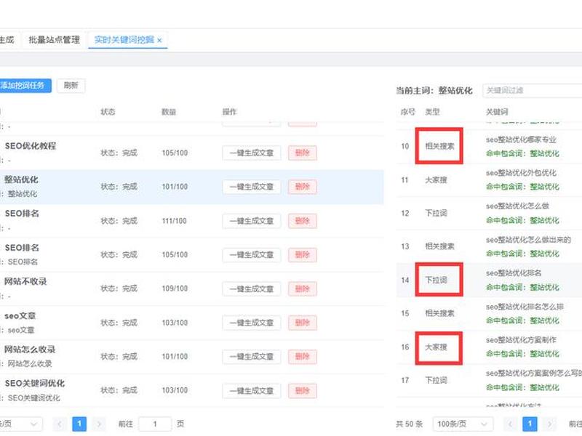Click the 关键词 column header
Image resolution: width=582 pixels, height=436 pixels.
(x=497, y=112)
